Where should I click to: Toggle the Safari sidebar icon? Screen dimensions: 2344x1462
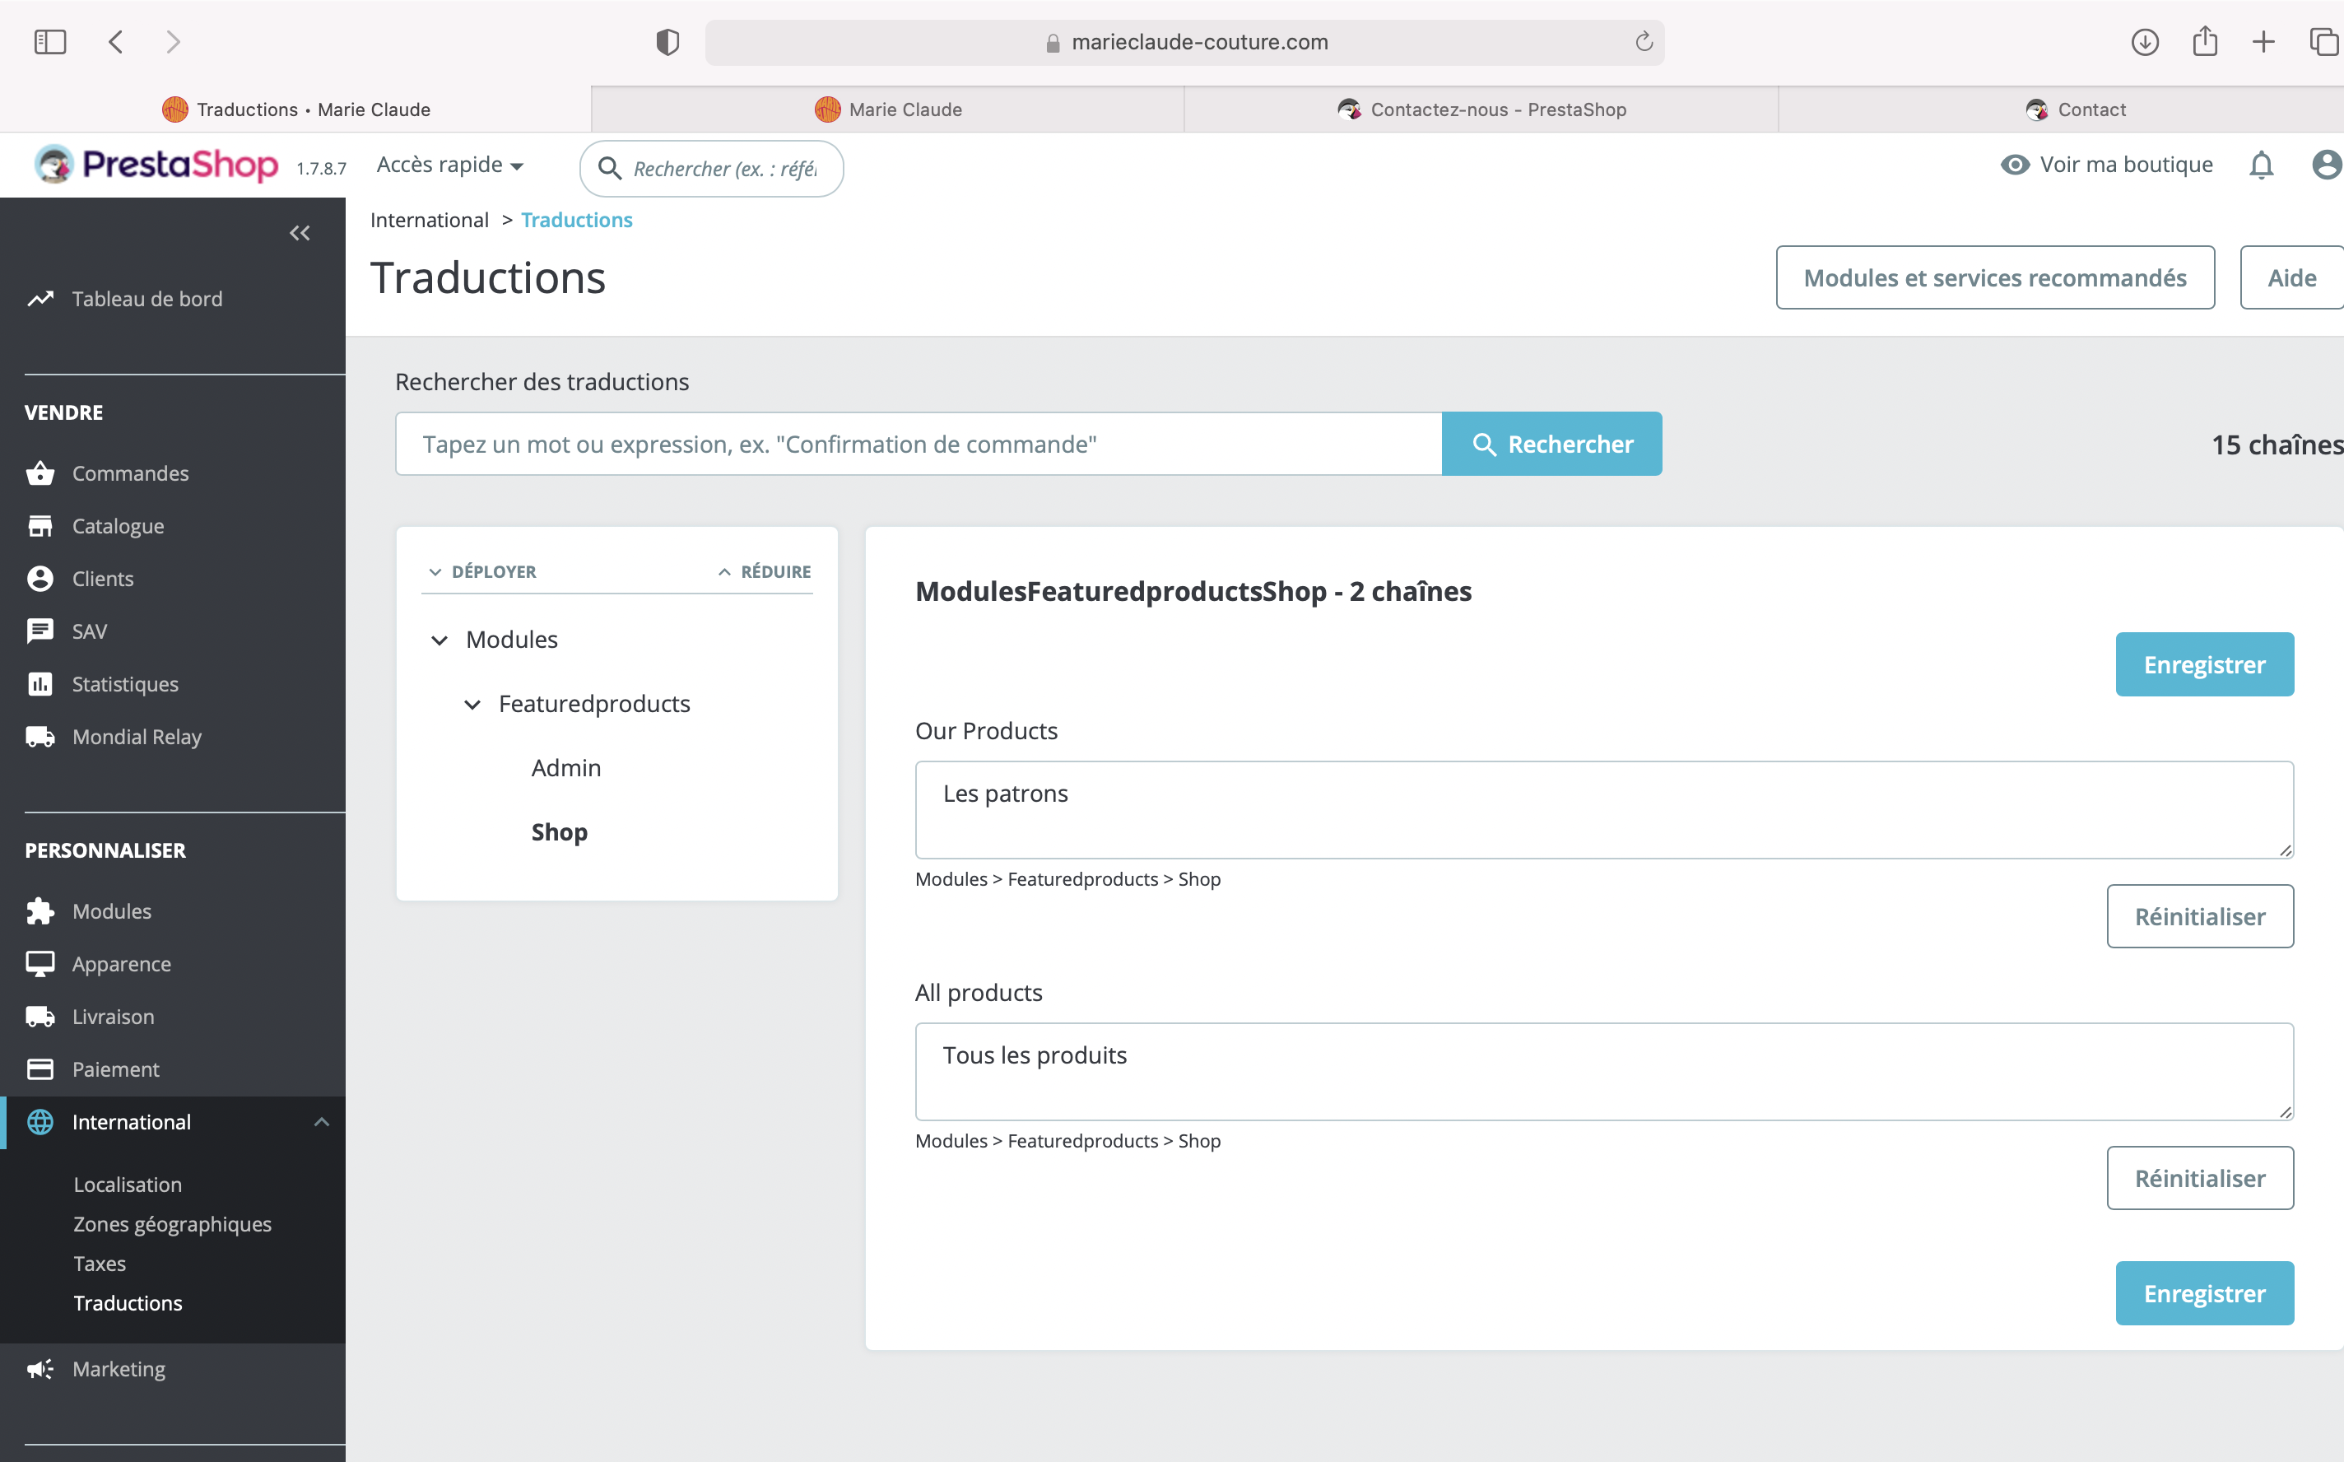pyautogui.click(x=50, y=42)
